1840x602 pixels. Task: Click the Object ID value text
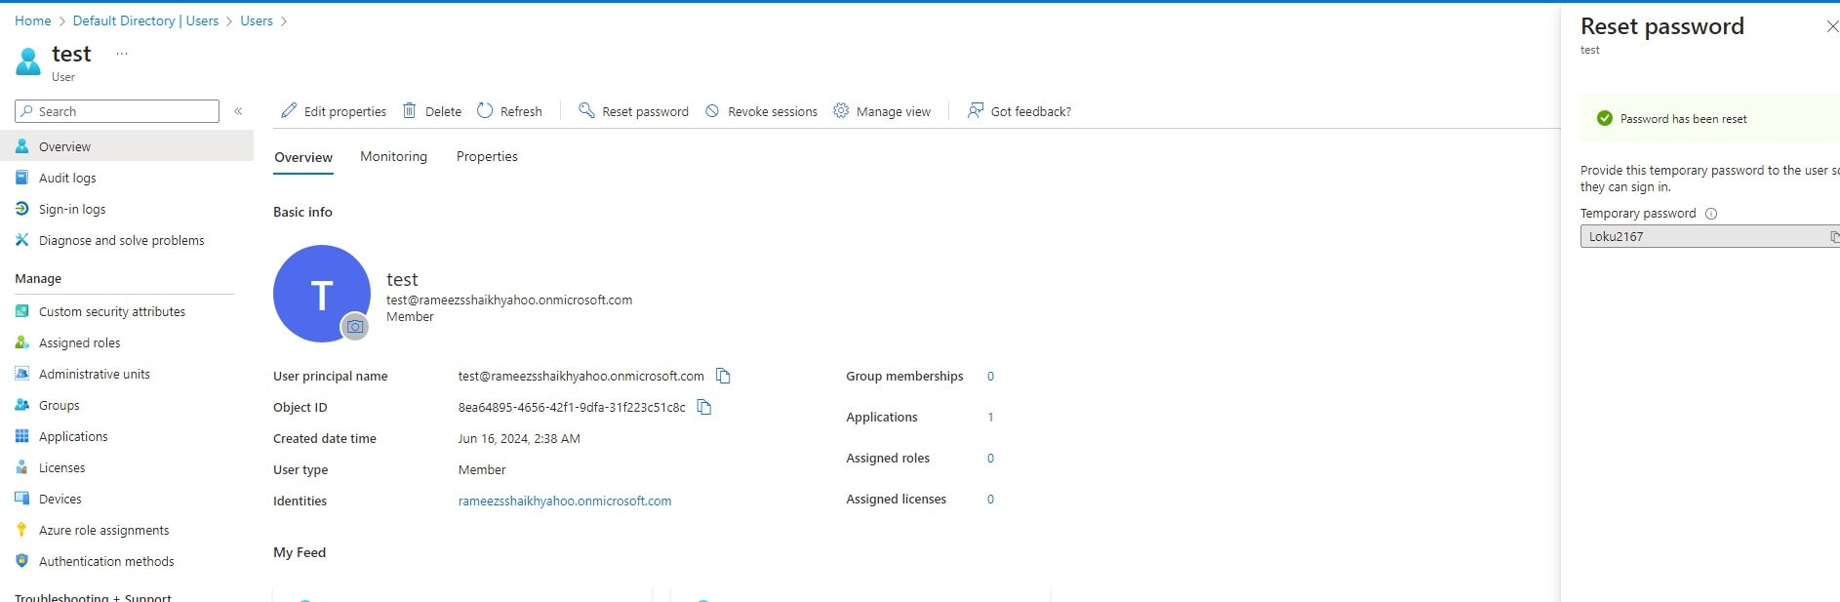point(572,407)
